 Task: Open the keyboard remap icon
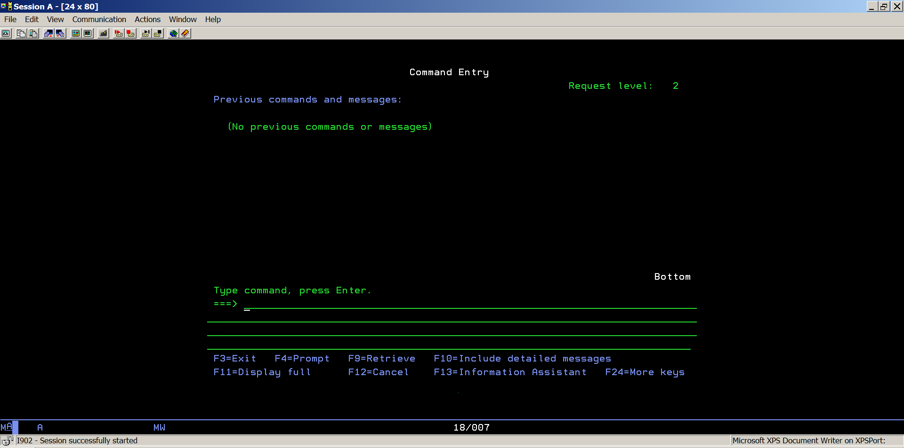pos(103,33)
